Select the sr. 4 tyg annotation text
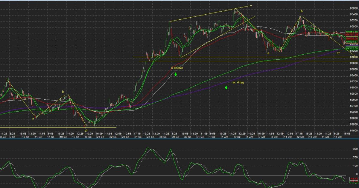Image resolution: width=359 pixels, height=188 pixels. [x=238, y=82]
